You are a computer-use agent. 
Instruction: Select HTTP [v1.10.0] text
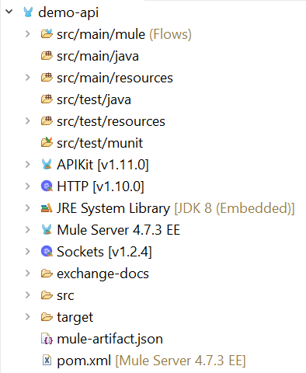click(x=100, y=186)
